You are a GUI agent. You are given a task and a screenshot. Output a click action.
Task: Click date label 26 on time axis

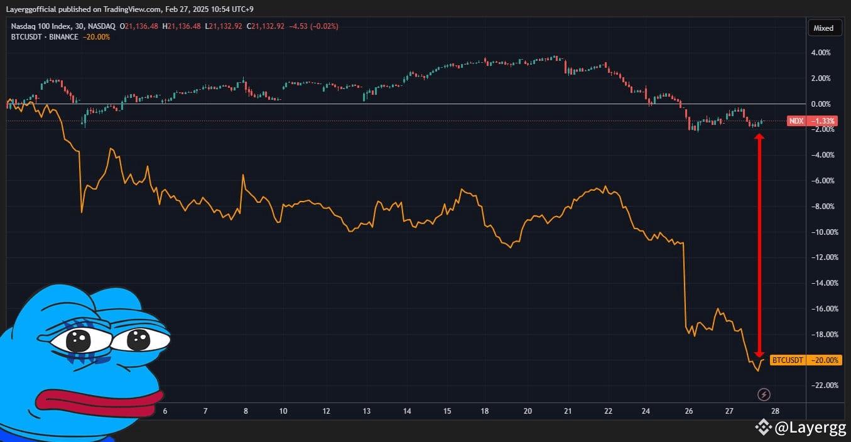point(688,411)
